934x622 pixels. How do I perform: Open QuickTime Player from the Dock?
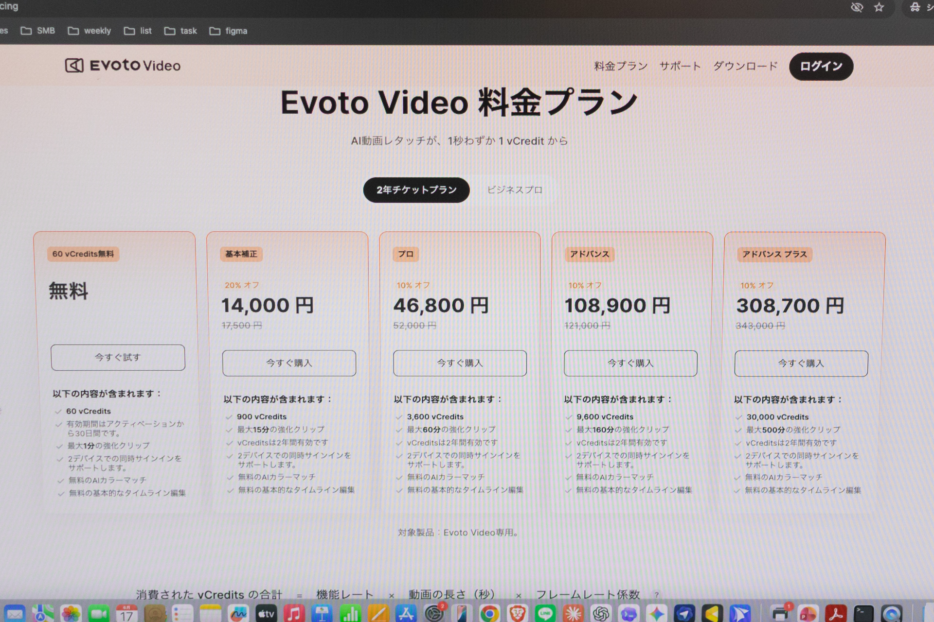point(892,614)
